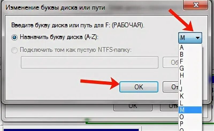The image size is (214, 131).
Task: Choose letter B in the dropdown list
Action: click(x=190, y=55)
